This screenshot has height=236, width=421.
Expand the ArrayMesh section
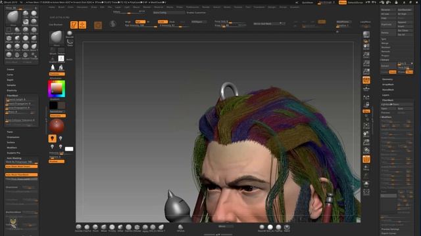pyautogui.click(x=388, y=85)
